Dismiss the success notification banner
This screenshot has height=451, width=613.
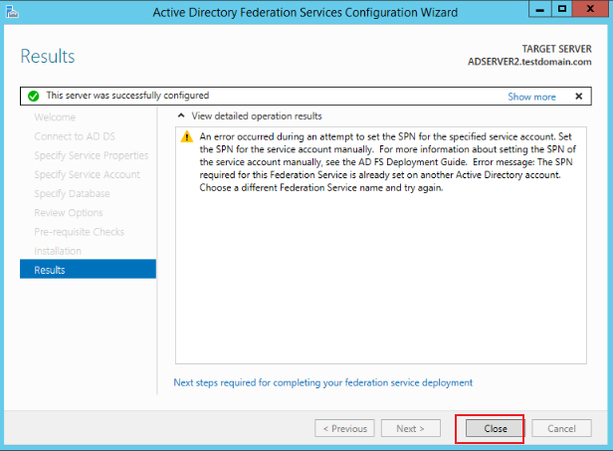(x=579, y=97)
